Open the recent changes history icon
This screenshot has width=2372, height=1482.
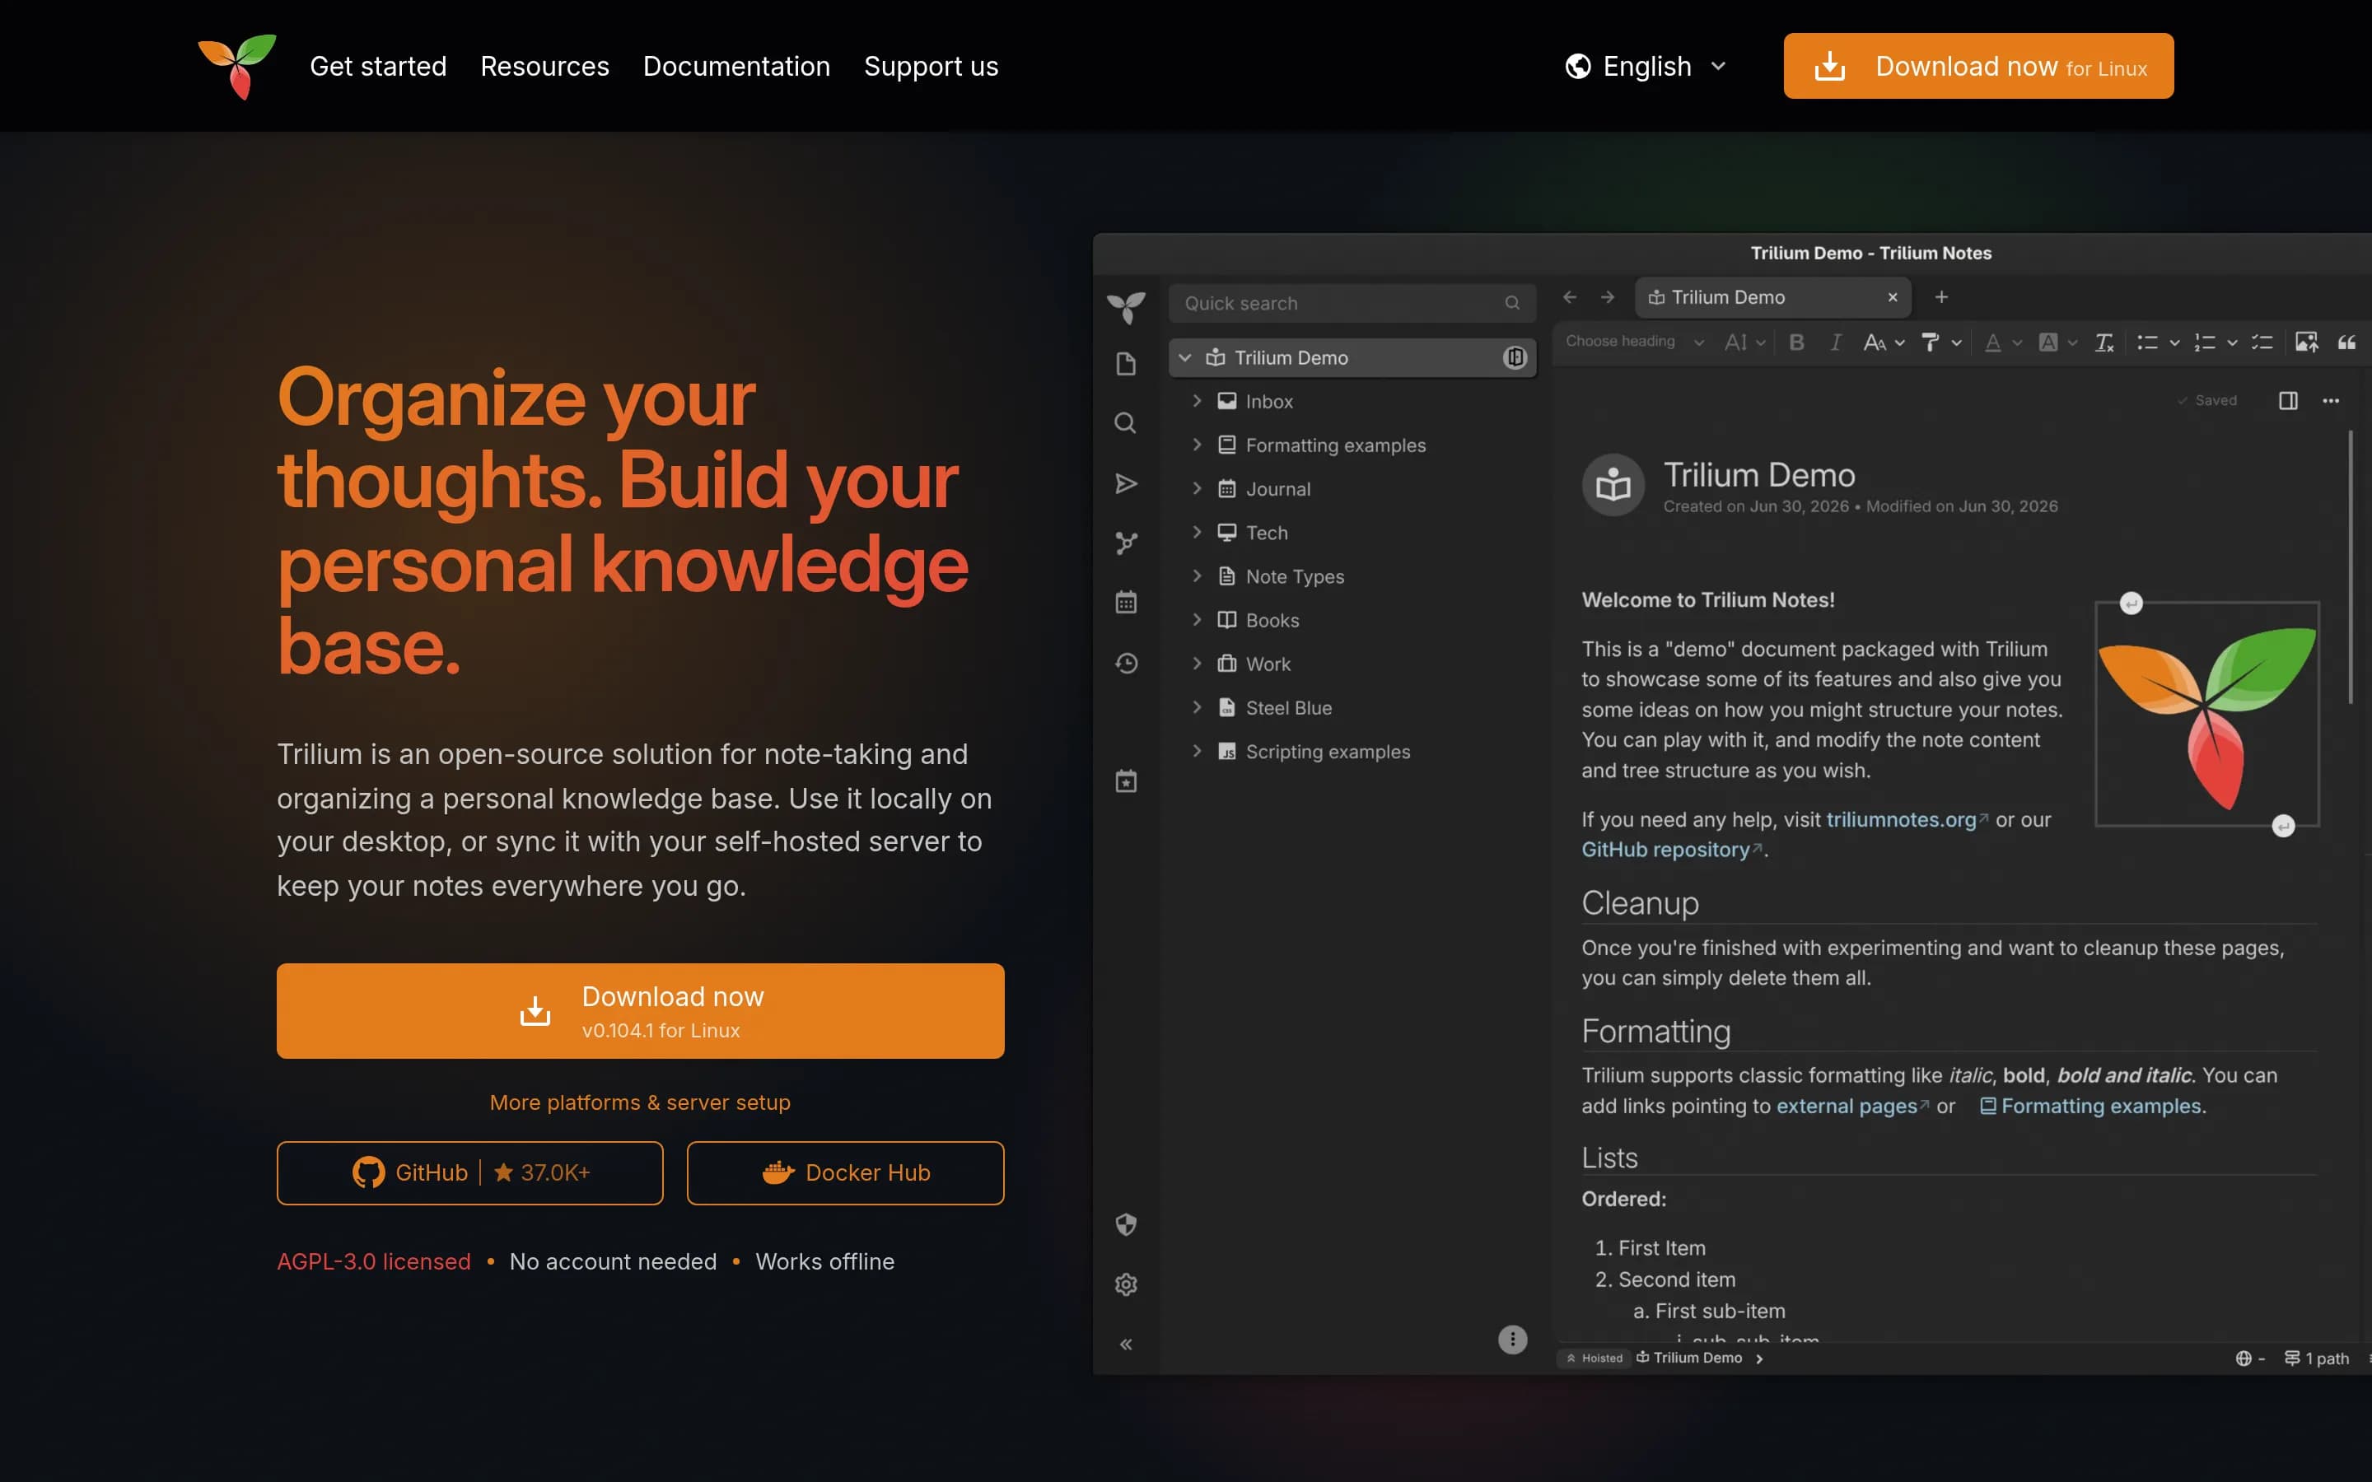(x=1126, y=664)
